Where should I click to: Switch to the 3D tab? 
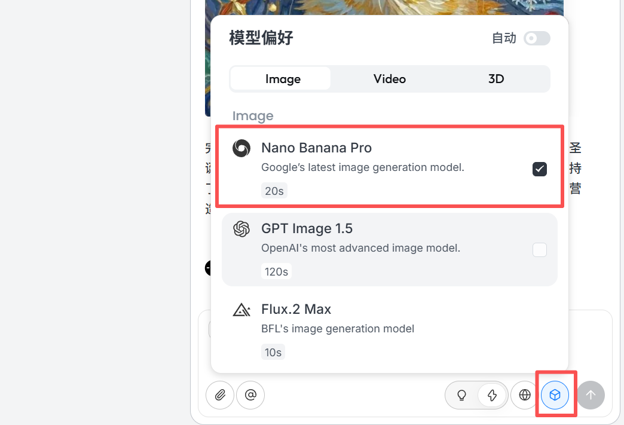pos(496,79)
